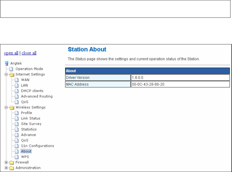Expand the Administration tree node
Viewport: 232px width, 172px height.
click(6, 168)
